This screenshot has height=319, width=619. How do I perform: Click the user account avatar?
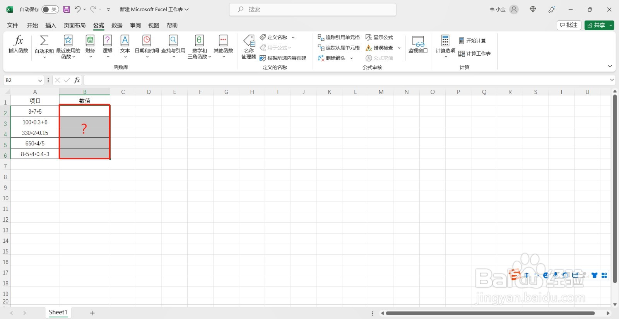point(514,9)
